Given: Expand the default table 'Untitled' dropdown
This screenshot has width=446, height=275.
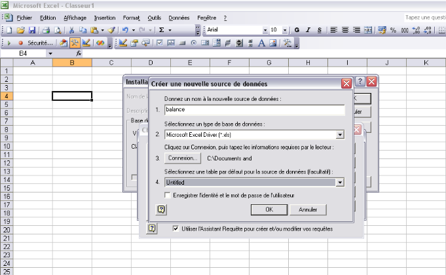Looking at the screenshot, I should pos(340,183).
